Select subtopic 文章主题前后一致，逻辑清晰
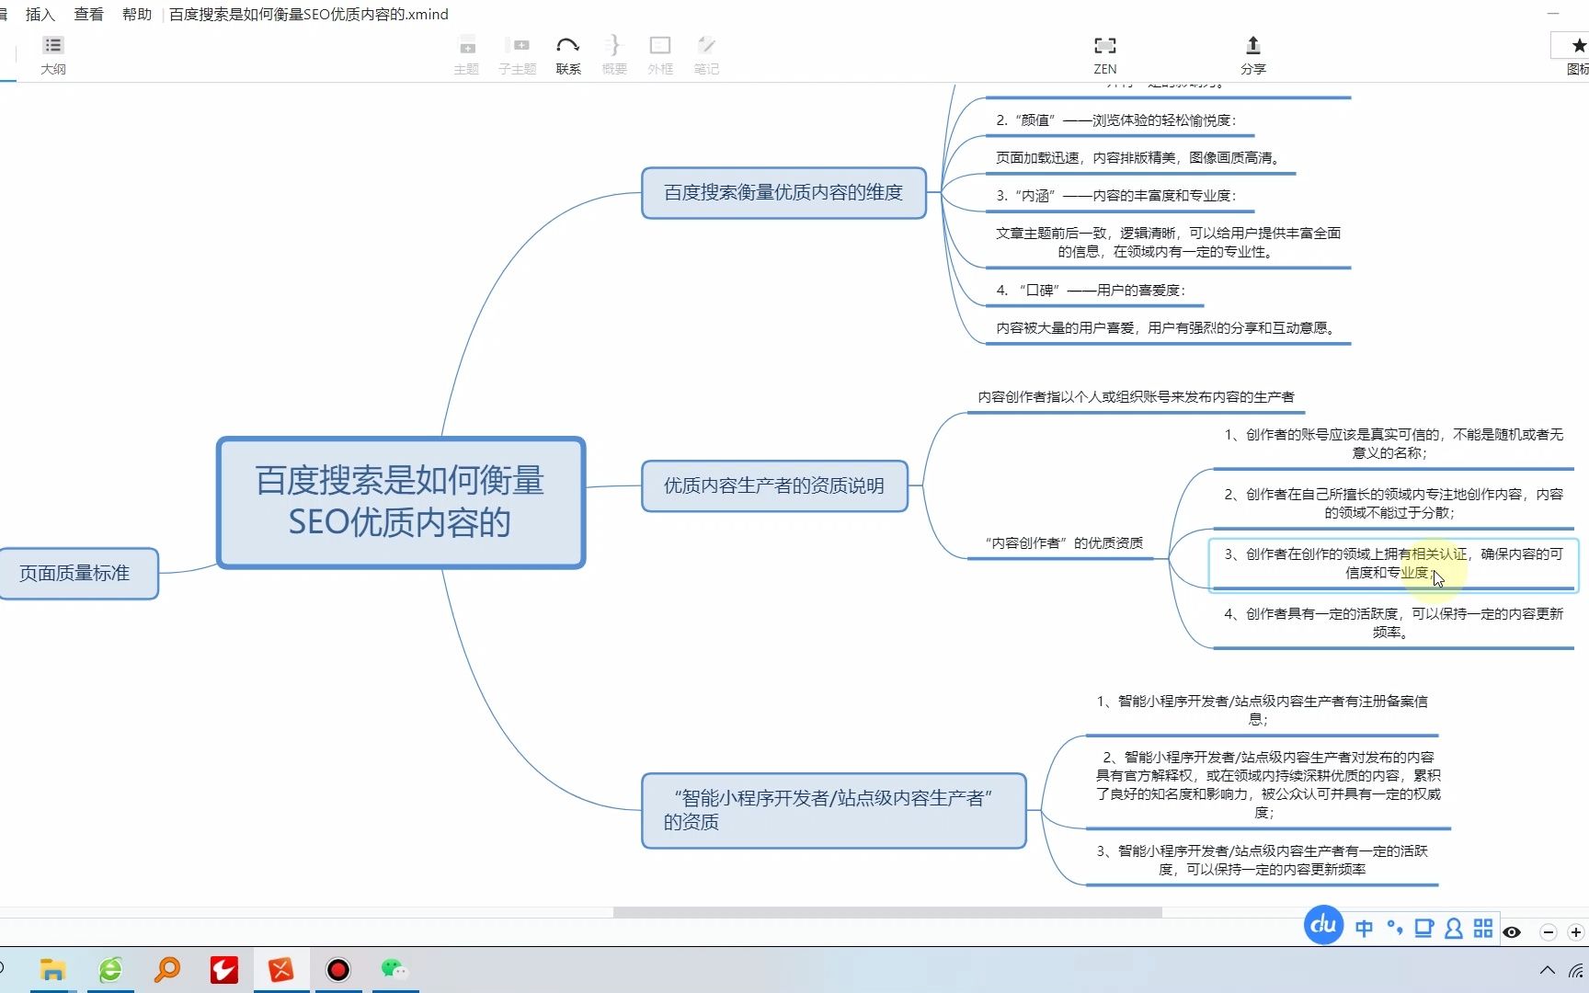 (x=1168, y=243)
